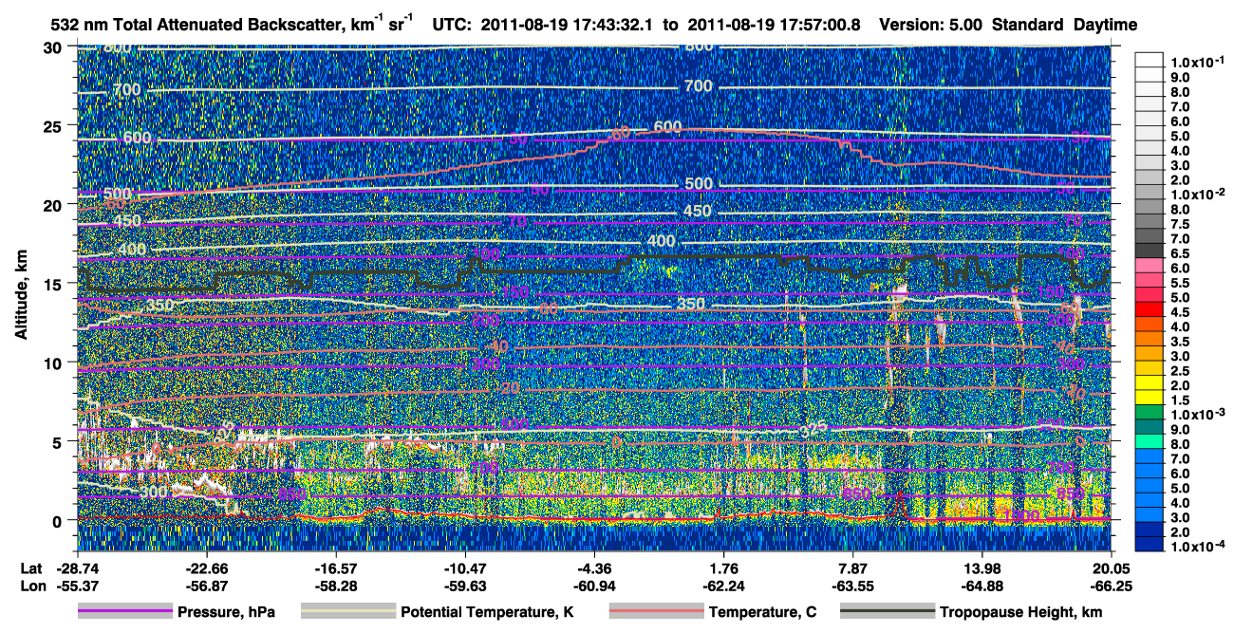Select the dark Tropopause Height legend swatch
Viewport: 1234px width, 633px height.
(888, 612)
